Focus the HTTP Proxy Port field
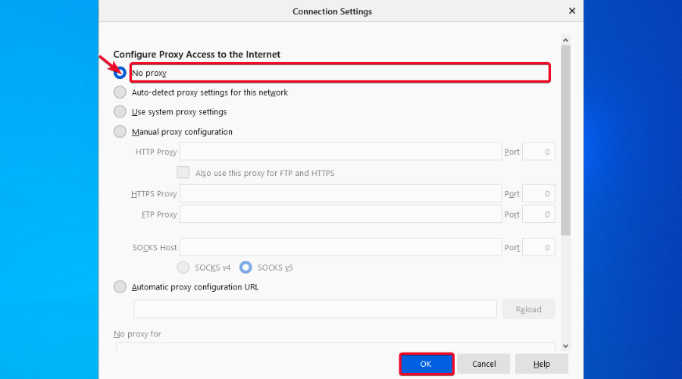 [x=539, y=152]
